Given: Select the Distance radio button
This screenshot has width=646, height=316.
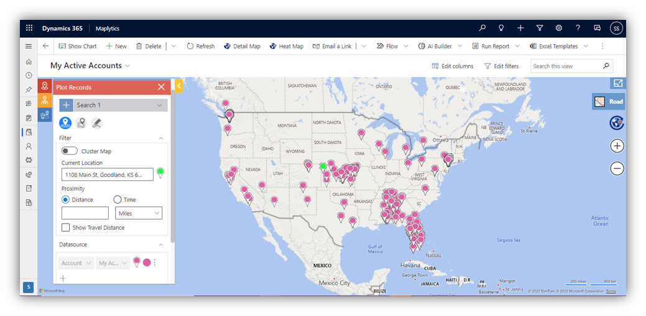Looking at the screenshot, I should [x=65, y=199].
